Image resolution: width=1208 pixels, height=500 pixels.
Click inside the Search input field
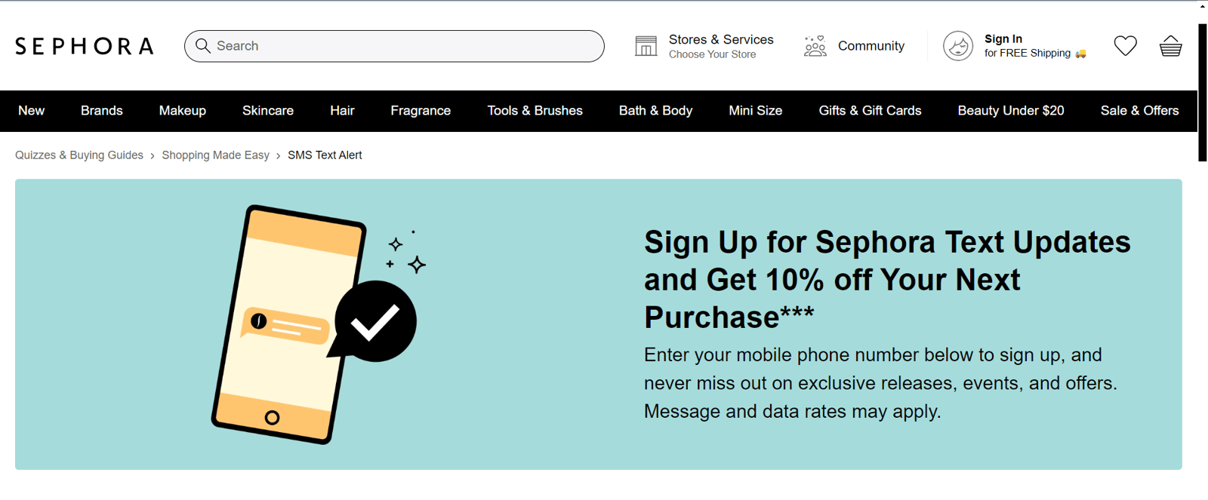tap(393, 46)
